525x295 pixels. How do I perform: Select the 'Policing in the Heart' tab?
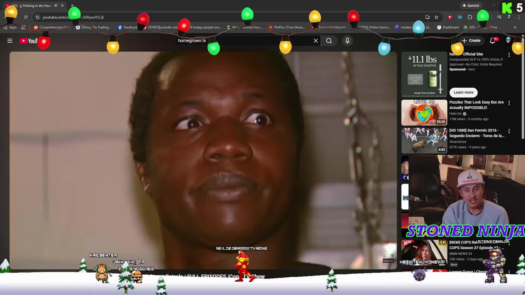tap(35, 6)
